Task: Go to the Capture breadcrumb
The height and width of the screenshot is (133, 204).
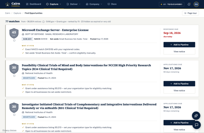Action: [17, 13]
